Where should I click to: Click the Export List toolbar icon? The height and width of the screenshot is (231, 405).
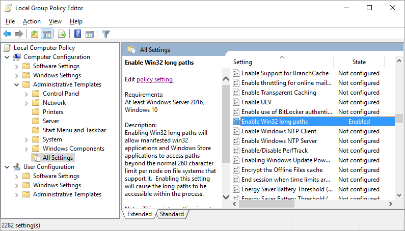(62, 34)
